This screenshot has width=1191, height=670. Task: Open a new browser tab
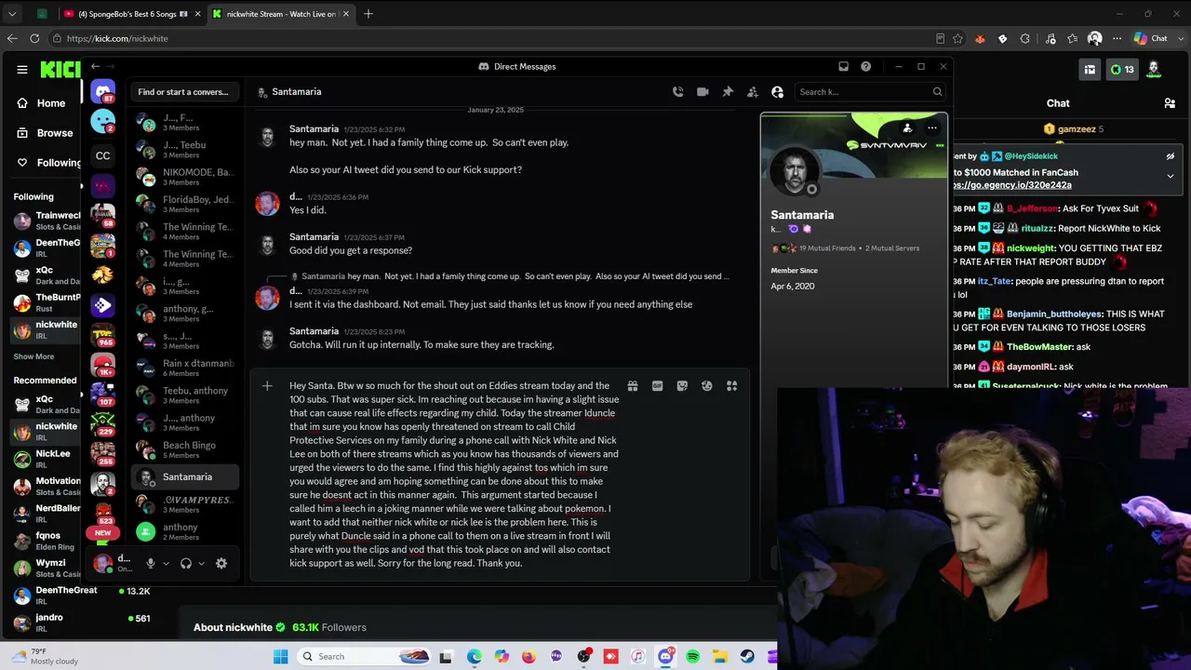[x=368, y=14]
